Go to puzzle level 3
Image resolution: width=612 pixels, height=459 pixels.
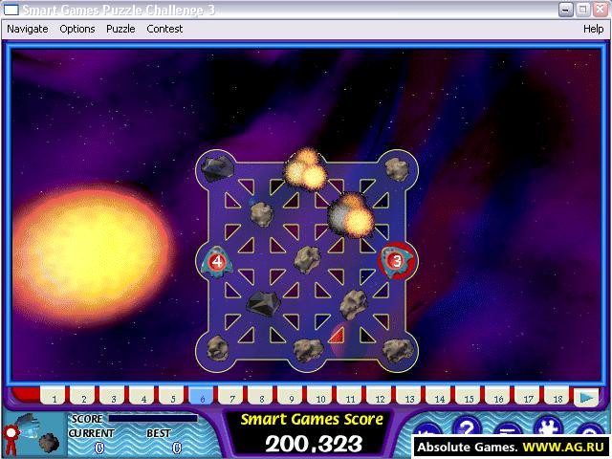click(x=113, y=398)
